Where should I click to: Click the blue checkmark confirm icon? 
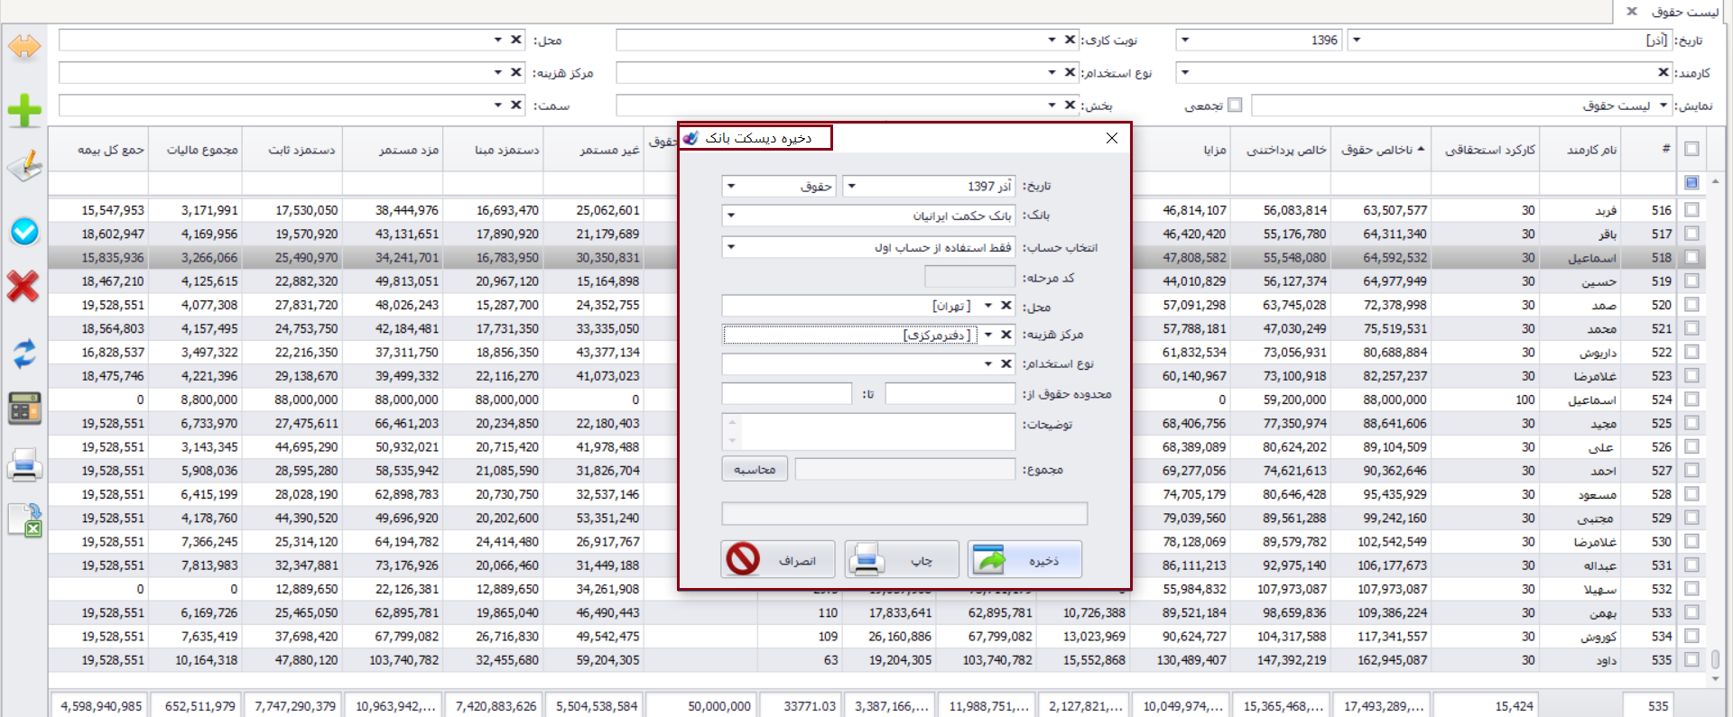[x=24, y=232]
